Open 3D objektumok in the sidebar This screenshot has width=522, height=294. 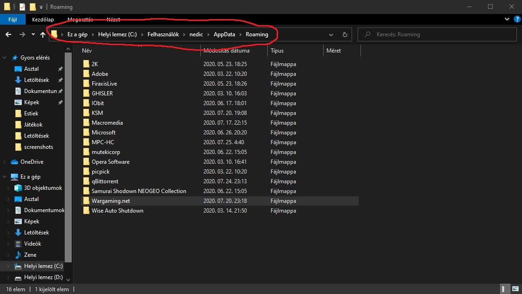click(x=43, y=188)
